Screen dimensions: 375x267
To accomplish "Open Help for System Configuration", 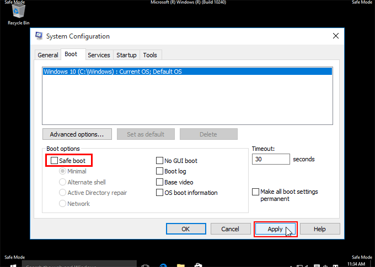I will coord(320,229).
